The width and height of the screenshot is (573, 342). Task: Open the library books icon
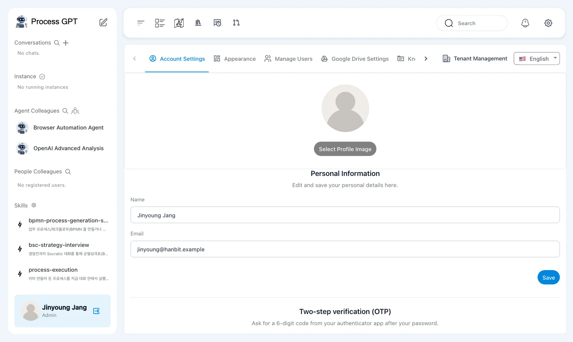coord(198,23)
